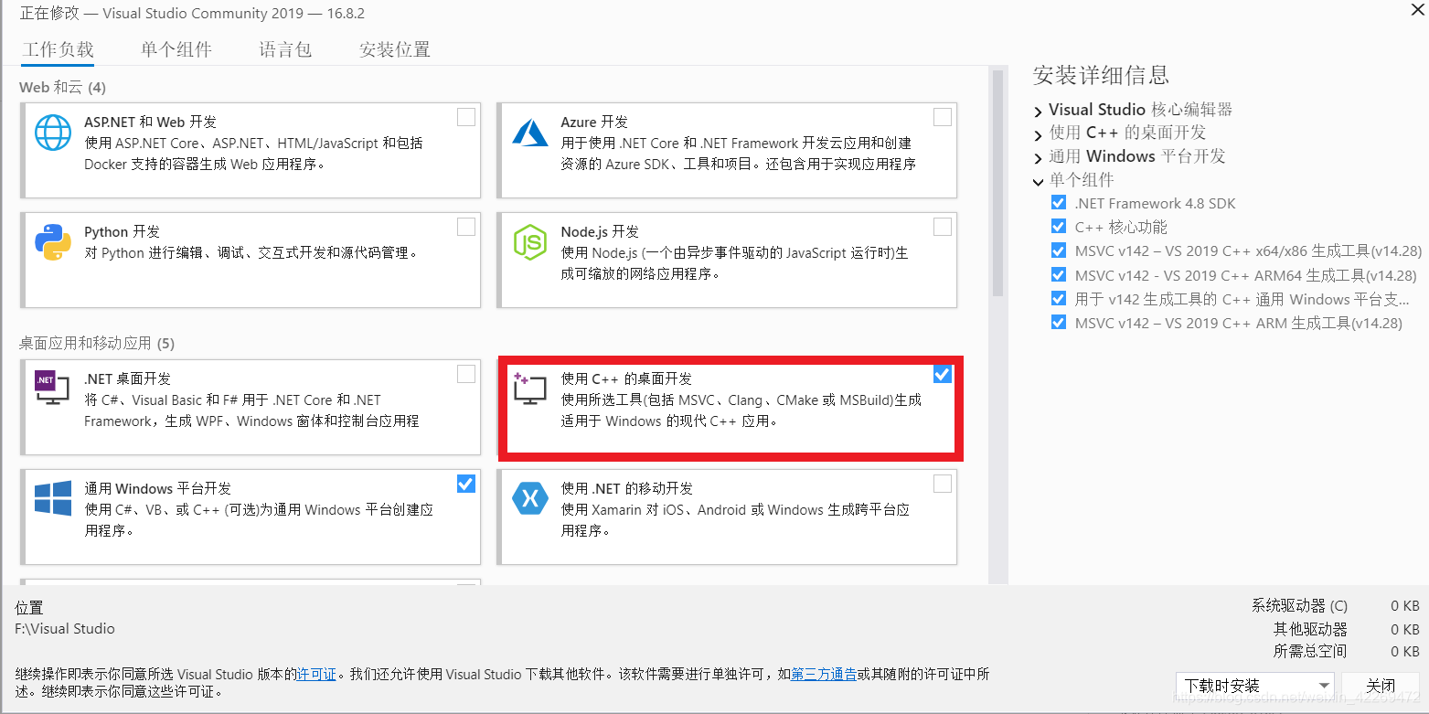1429x714 pixels.
Task: Click the 桌面应用和移动应用 (5) heading
Action: pos(97,344)
